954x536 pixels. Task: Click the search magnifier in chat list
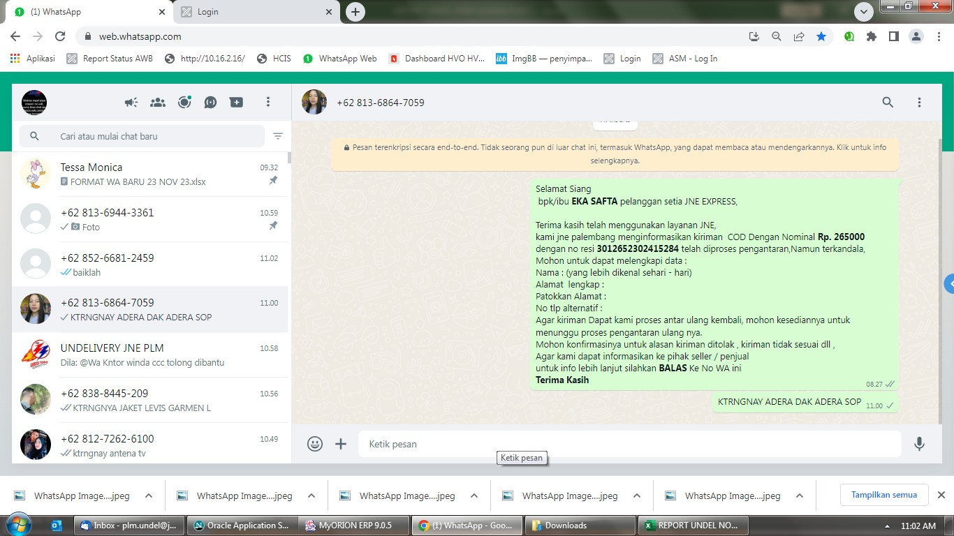(x=34, y=137)
